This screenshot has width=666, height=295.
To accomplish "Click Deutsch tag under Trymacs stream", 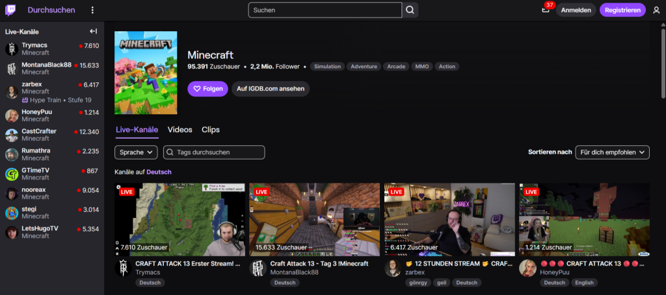I will [150, 283].
